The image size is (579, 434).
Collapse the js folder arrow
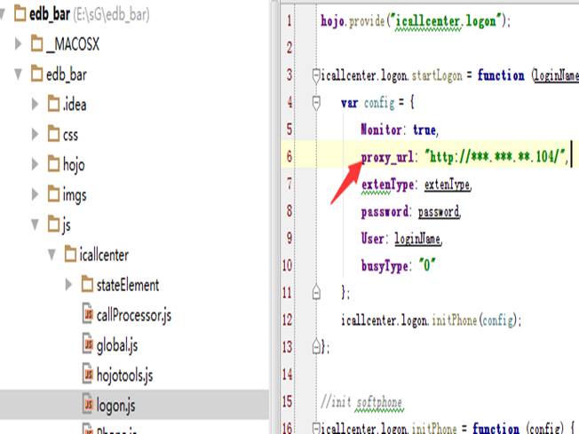pyautogui.click(x=36, y=225)
